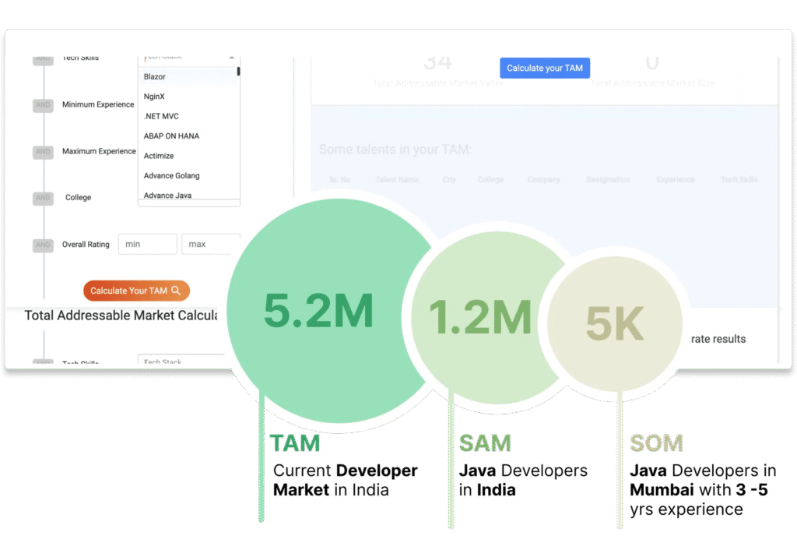Choose Blazor from the tech stack list
The width and height of the screenshot is (797, 557).
[155, 76]
